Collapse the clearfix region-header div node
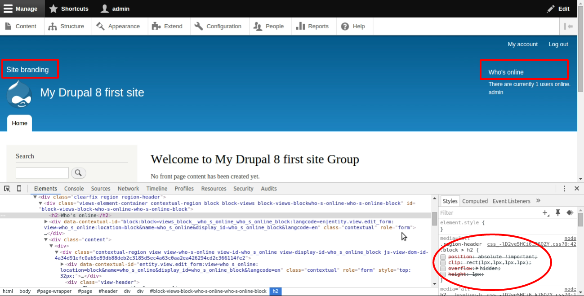Viewport: 584px width, 296px height. (x=35, y=197)
